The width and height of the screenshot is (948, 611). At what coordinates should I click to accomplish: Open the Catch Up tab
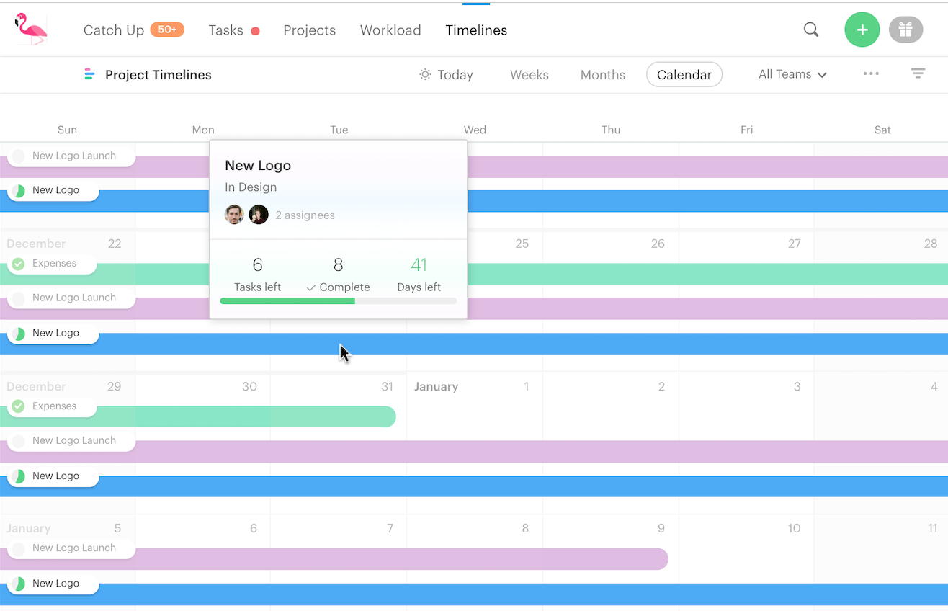113,30
